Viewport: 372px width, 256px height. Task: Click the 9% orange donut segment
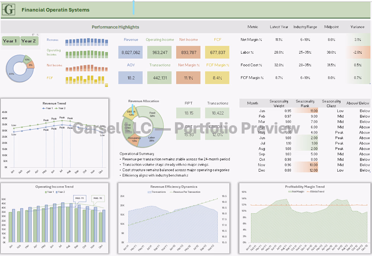[x=31, y=65]
